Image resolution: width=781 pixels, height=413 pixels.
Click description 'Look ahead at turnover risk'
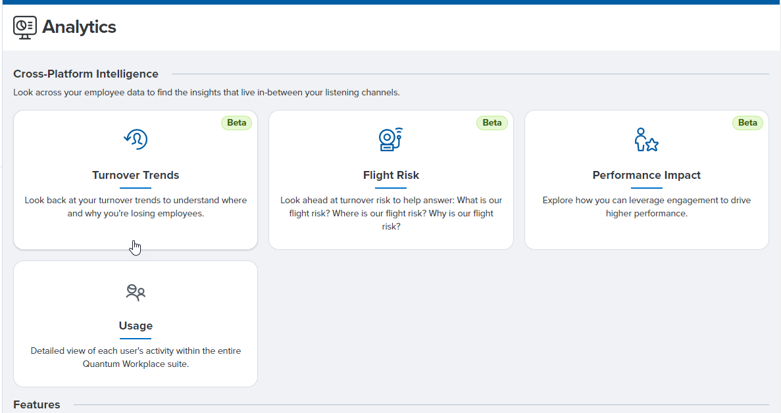[x=391, y=214]
